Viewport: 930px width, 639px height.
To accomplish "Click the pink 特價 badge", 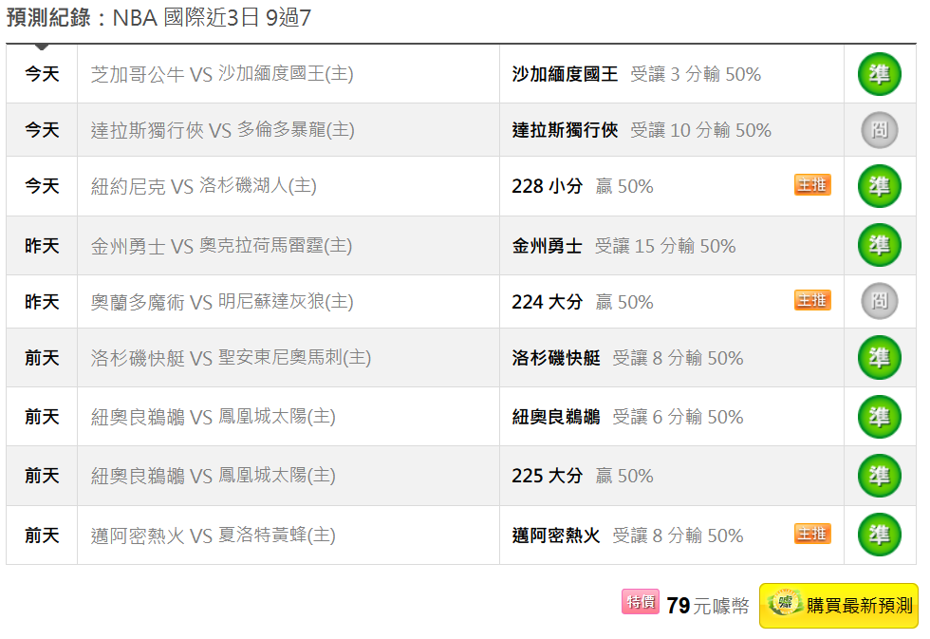I will point(641,602).
